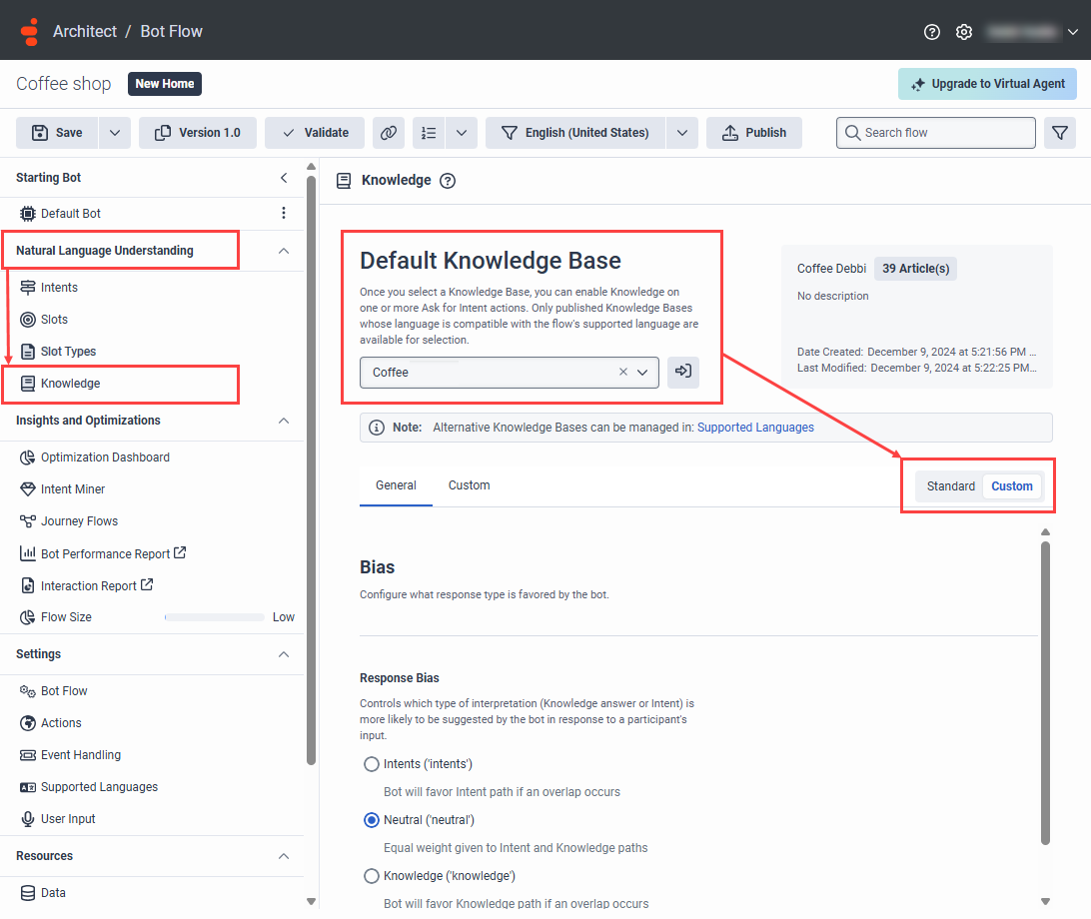Switch to the Custom tab beside General
Viewport: 1091px width, 919px height.
point(469,485)
